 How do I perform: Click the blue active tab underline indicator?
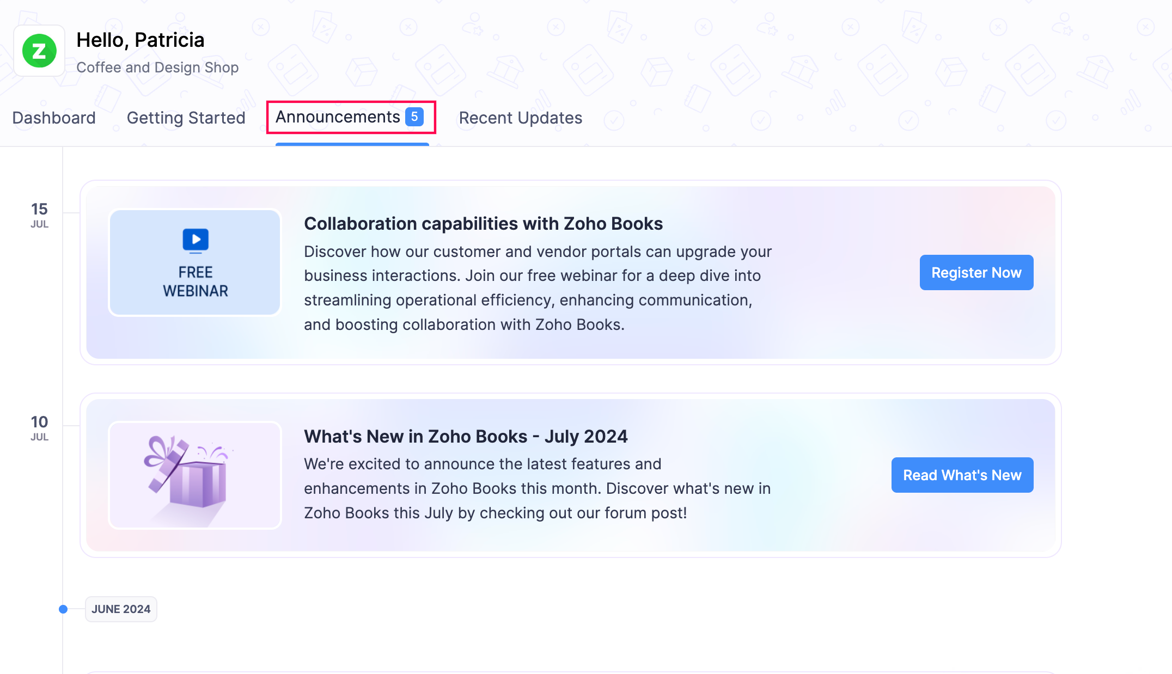(x=351, y=144)
